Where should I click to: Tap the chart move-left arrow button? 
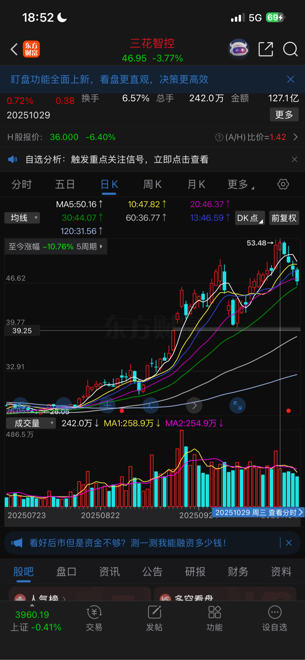click(x=151, y=405)
